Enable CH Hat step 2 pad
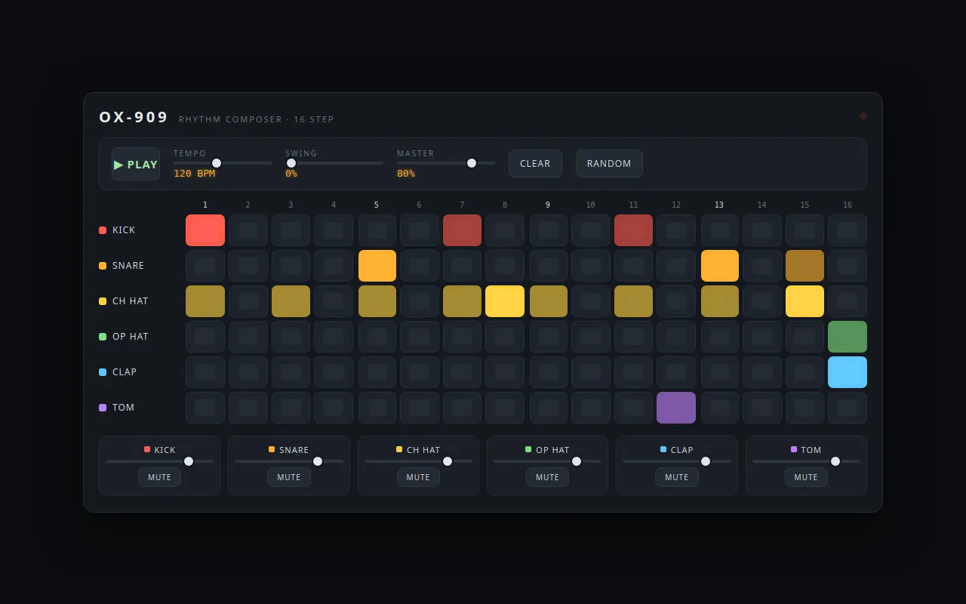966x604 pixels. point(248,301)
